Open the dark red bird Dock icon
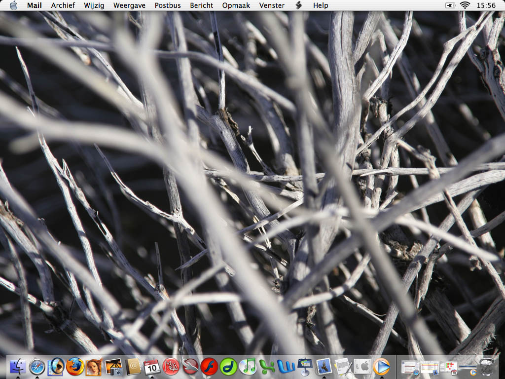 pos(190,367)
